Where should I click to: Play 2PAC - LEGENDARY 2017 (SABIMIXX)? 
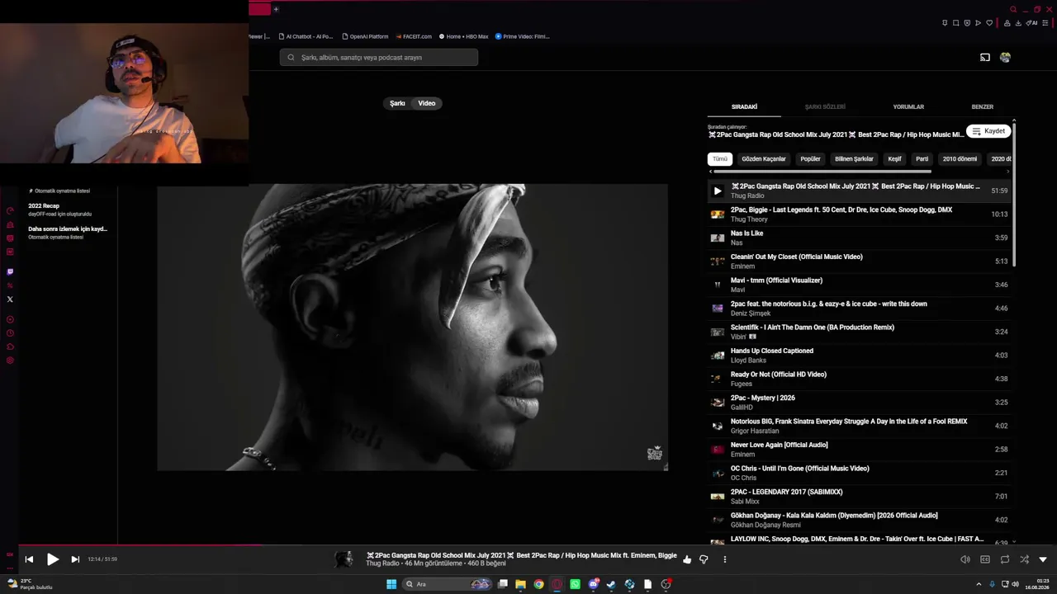tap(859, 497)
